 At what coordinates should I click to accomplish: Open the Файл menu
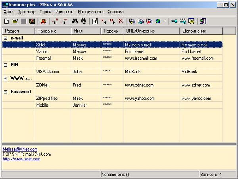point(8,12)
